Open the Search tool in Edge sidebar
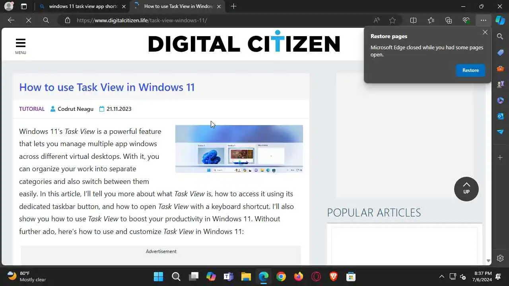The height and width of the screenshot is (286, 509). point(500,37)
